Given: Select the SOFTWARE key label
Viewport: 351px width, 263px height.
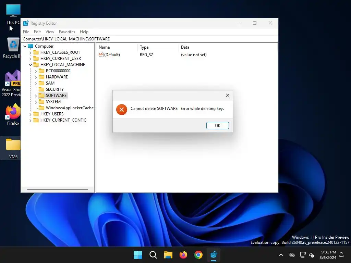Looking at the screenshot, I should [56, 96].
